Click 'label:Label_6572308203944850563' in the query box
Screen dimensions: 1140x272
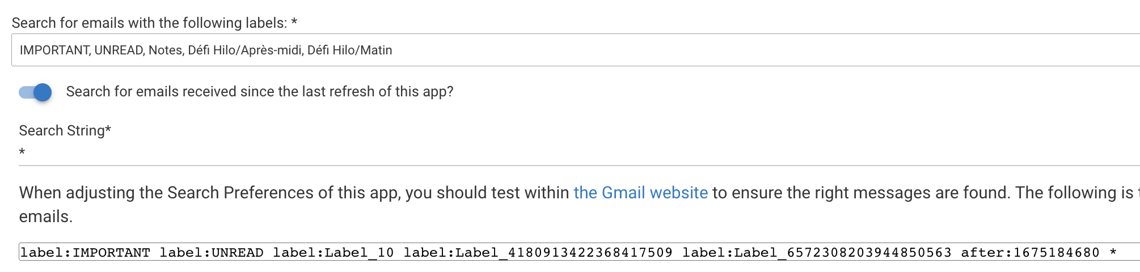pyautogui.click(x=817, y=252)
